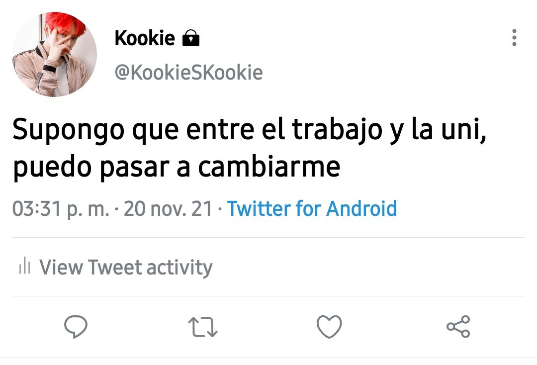Click the bar chart analytics icon
Viewport: 537px width, 365px height.
click(x=25, y=266)
